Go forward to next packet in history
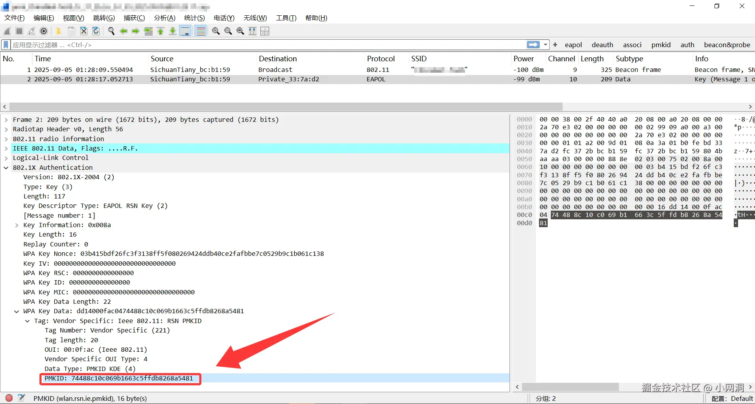 pyautogui.click(x=136, y=31)
